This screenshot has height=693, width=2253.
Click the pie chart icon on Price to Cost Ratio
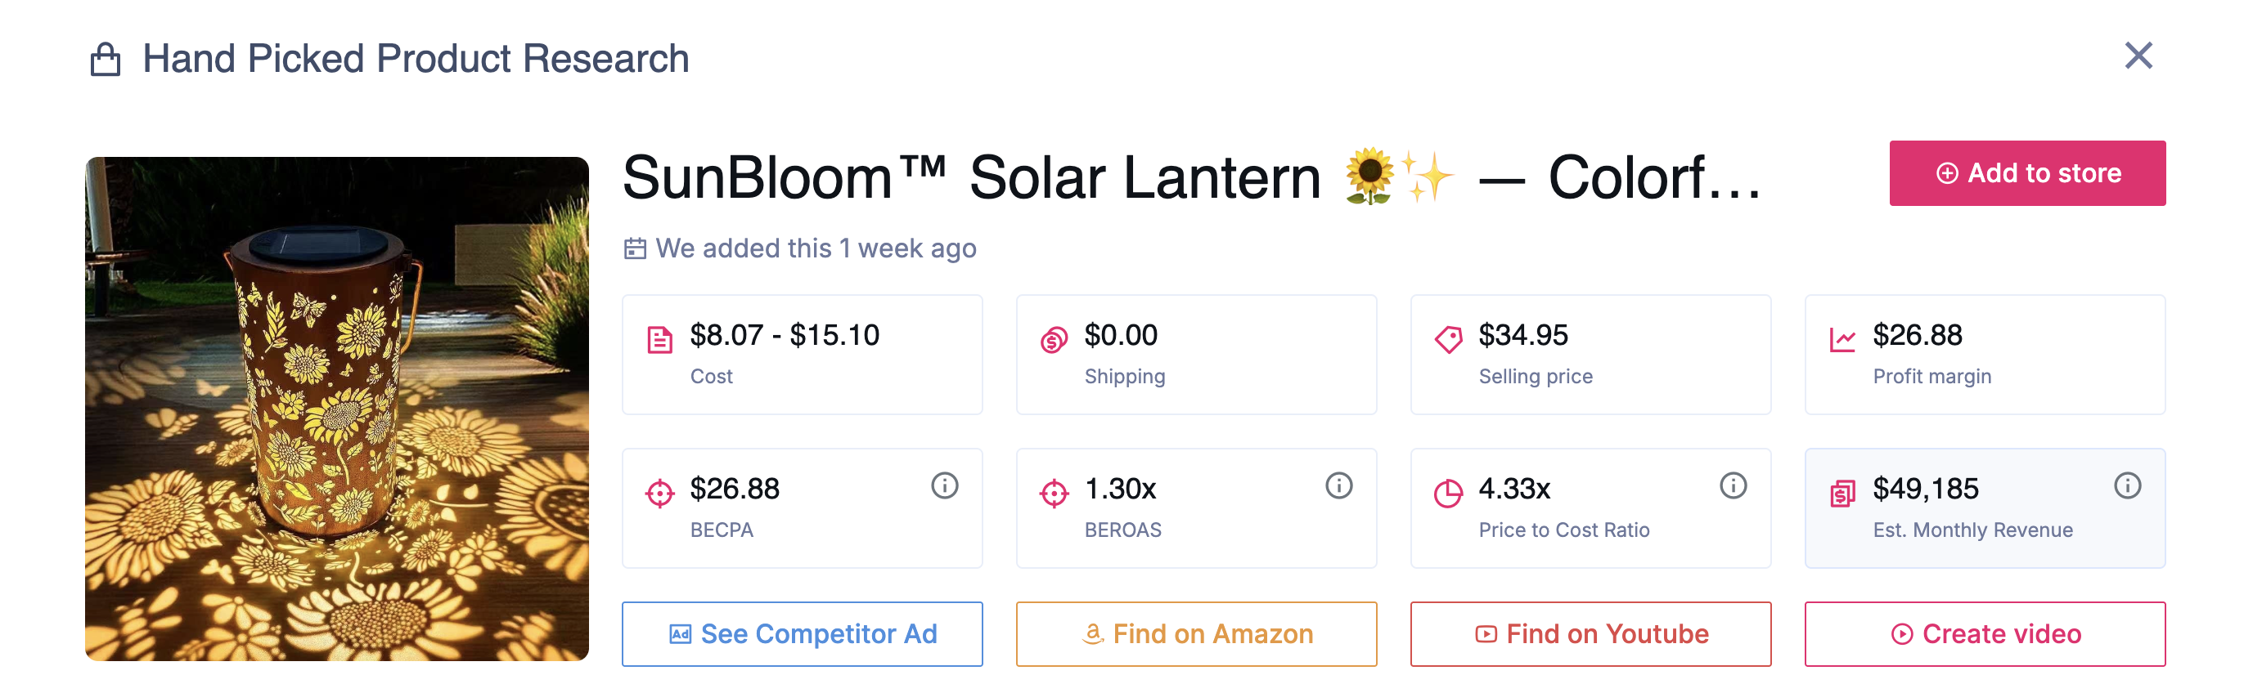pyautogui.click(x=1448, y=492)
